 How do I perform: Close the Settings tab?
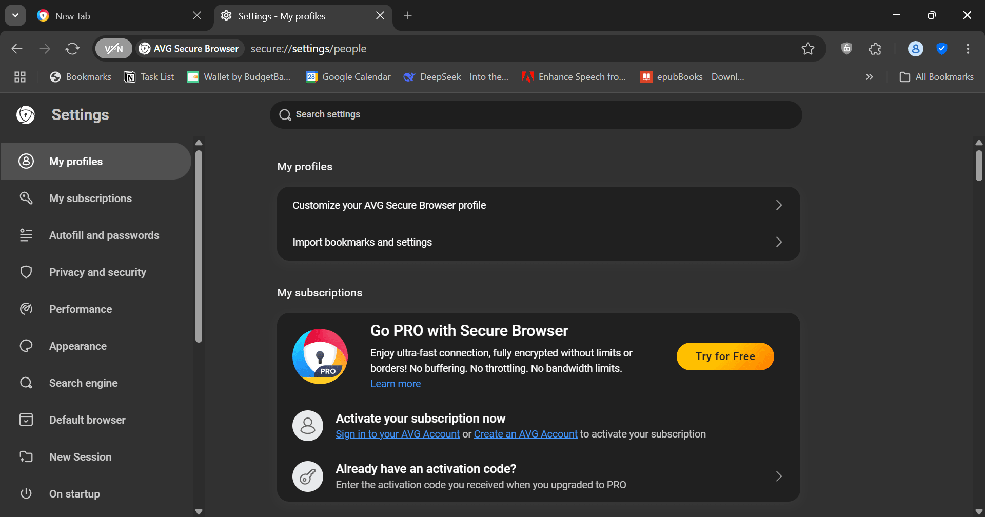click(380, 16)
